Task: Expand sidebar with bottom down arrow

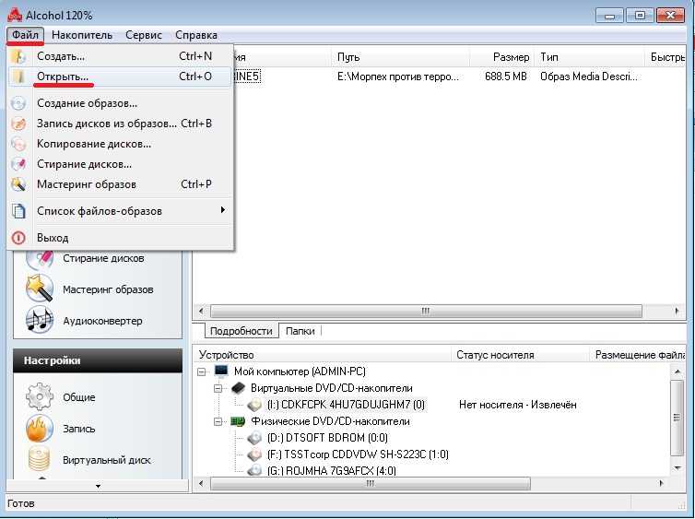Action: pyautogui.click(x=98, y=486)
